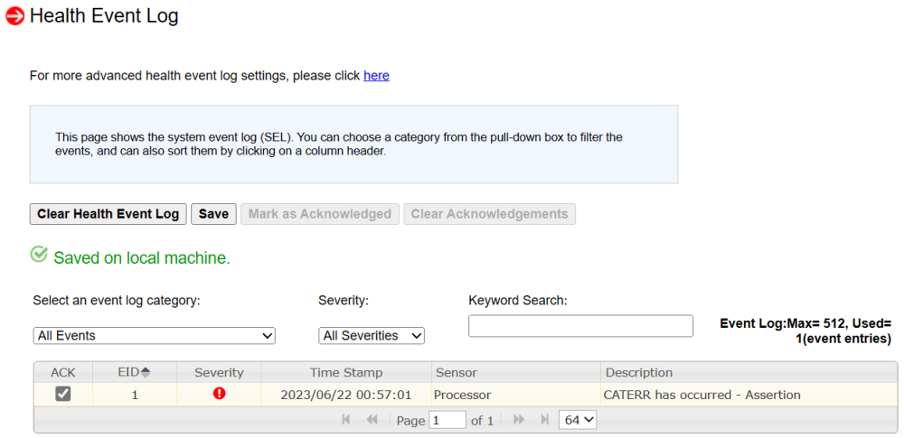
Task: Sort by the Severity column header
Action: coord(219,372)
